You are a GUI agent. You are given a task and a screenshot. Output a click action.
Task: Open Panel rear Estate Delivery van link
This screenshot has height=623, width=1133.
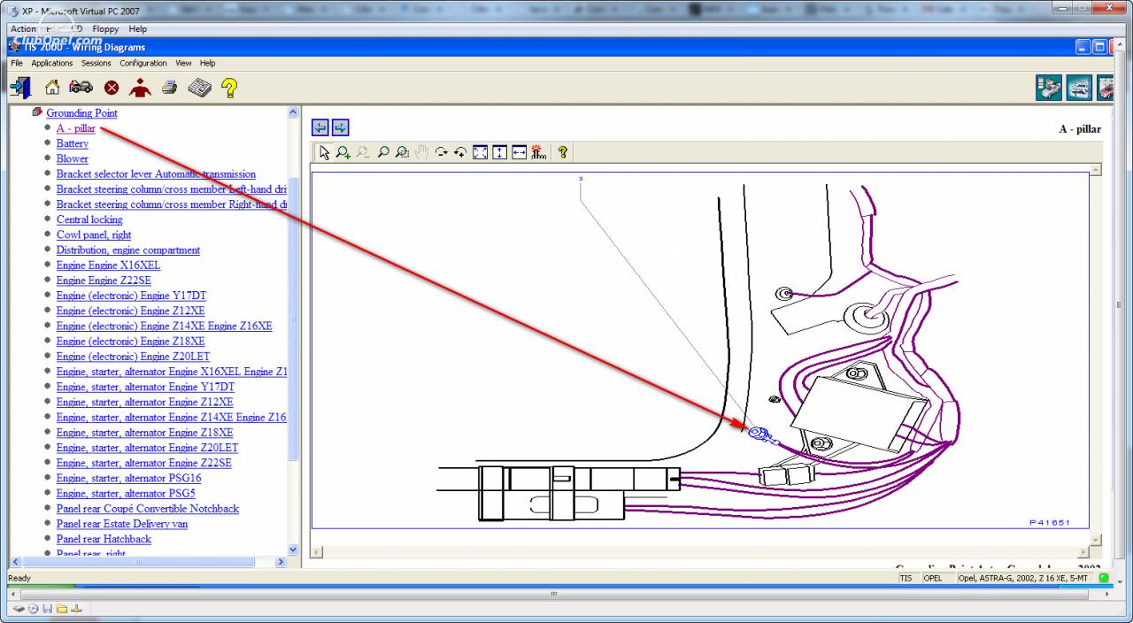coord(122,524)
